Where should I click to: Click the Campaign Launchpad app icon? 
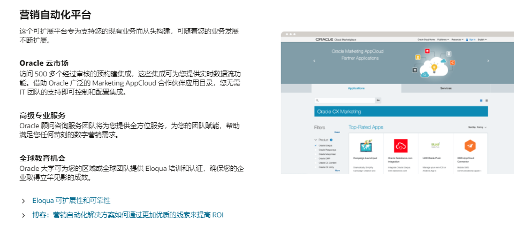click(366, 146)
